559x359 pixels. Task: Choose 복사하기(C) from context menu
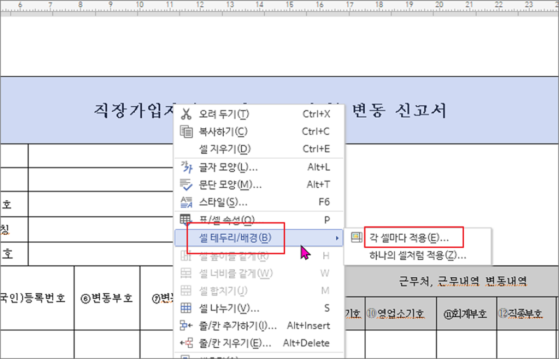(258, 131)
